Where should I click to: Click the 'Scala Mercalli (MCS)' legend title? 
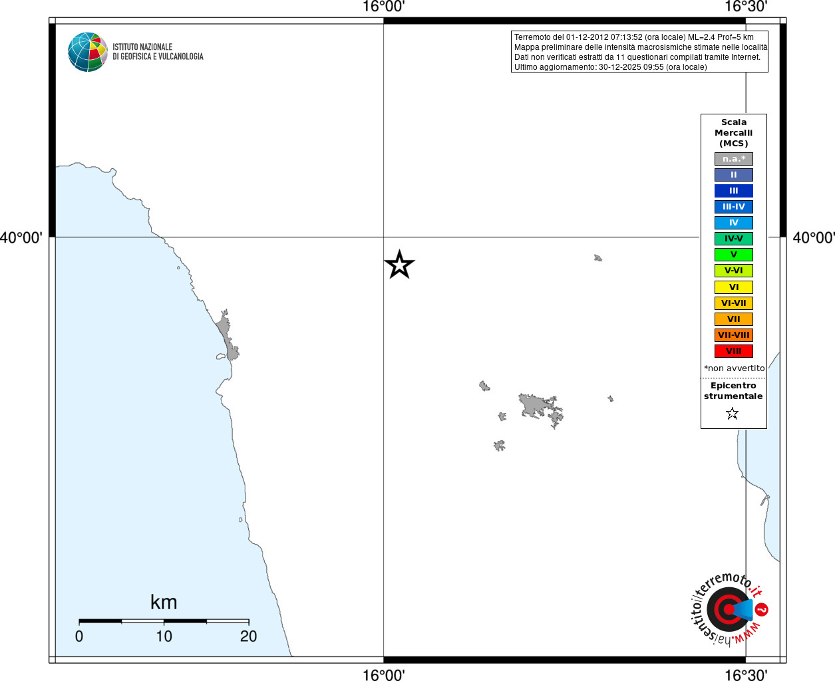[x=734, y=133]
